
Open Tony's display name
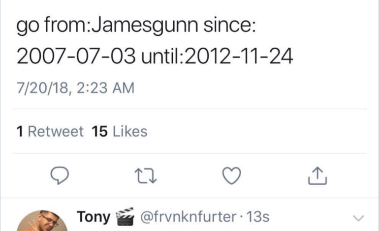[94, 217]
